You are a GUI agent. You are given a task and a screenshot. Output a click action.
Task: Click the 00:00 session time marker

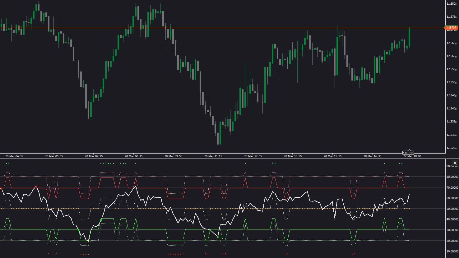coord(408,153)
